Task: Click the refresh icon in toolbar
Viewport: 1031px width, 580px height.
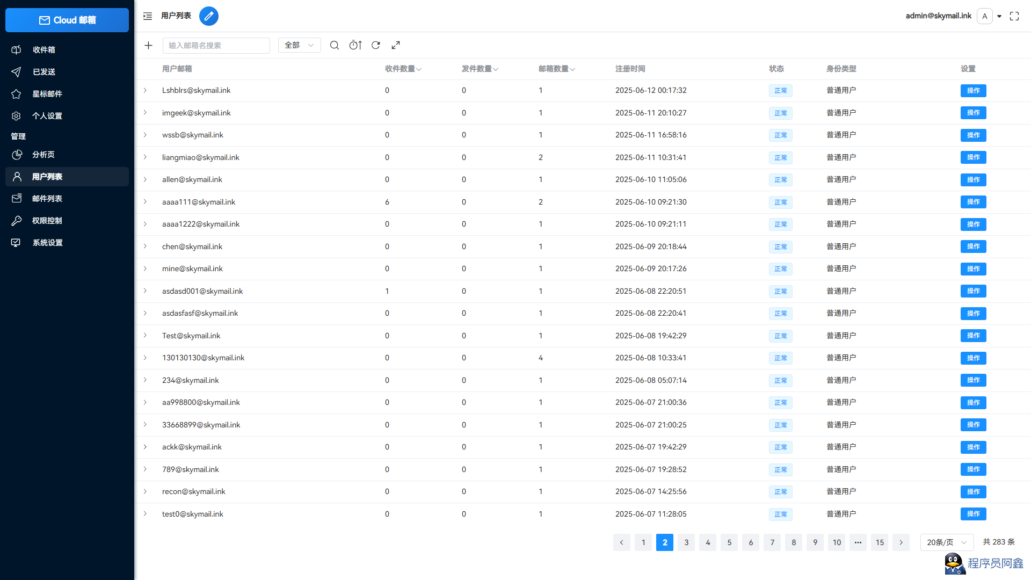Action: coord(376,46)
